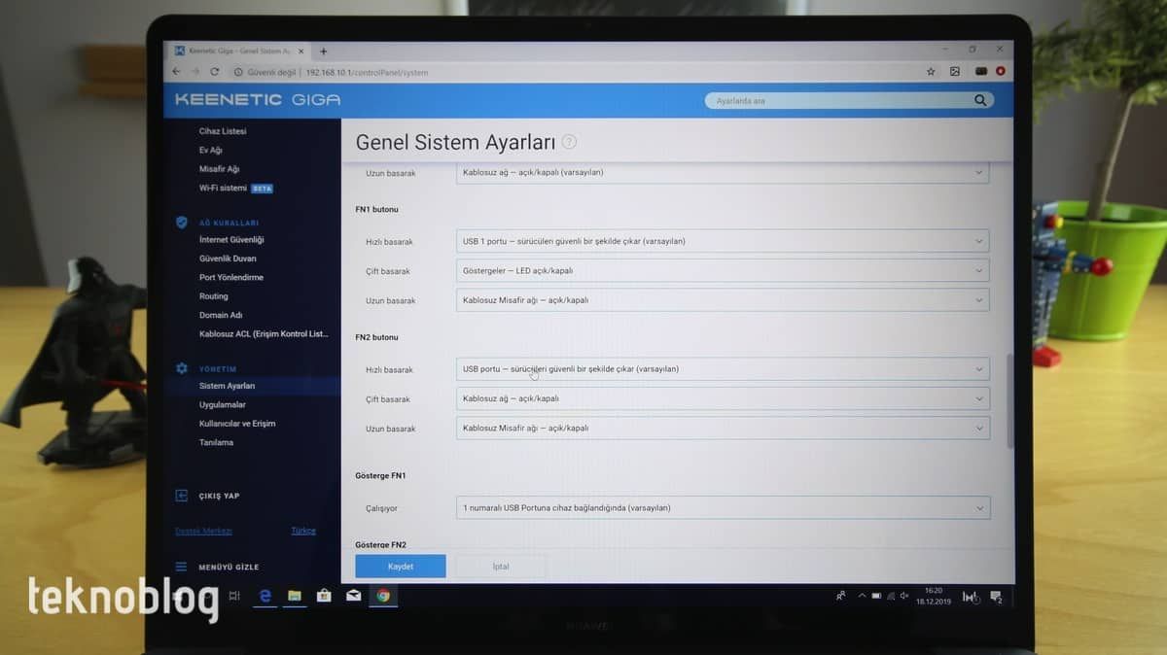The height and width of the screenshot is (655, 1167).
Task: Open the Mail app from the taskbar
Action: (354, 596)
